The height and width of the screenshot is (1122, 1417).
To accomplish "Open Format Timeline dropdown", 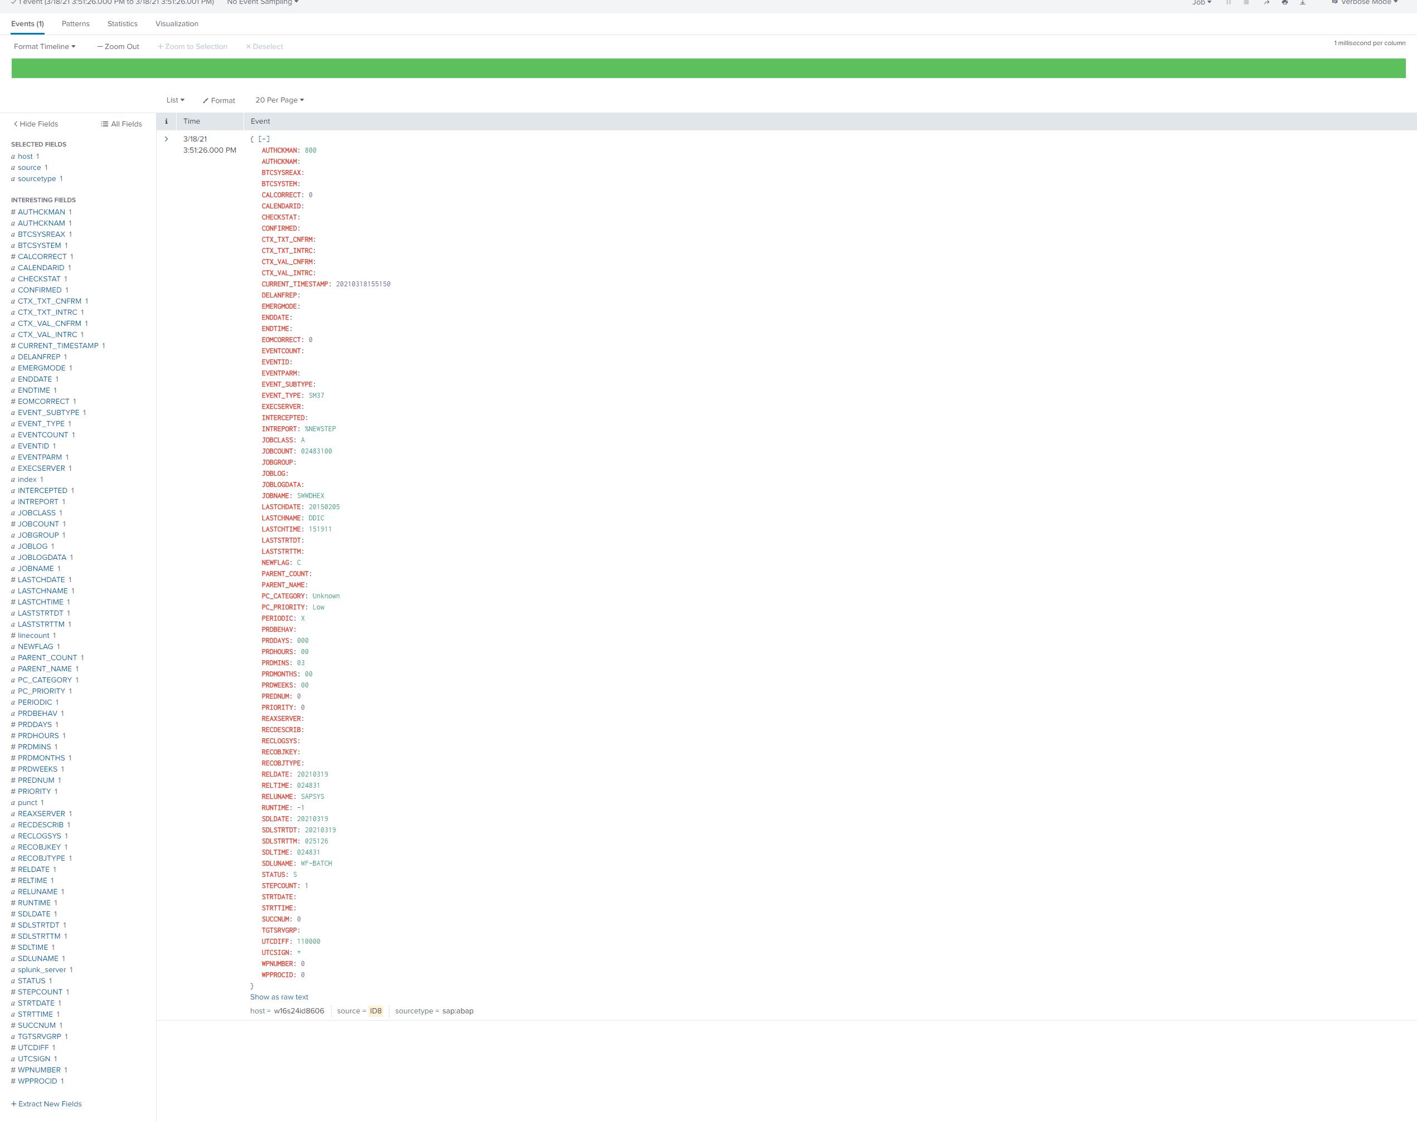I will (x=45, y=47).
